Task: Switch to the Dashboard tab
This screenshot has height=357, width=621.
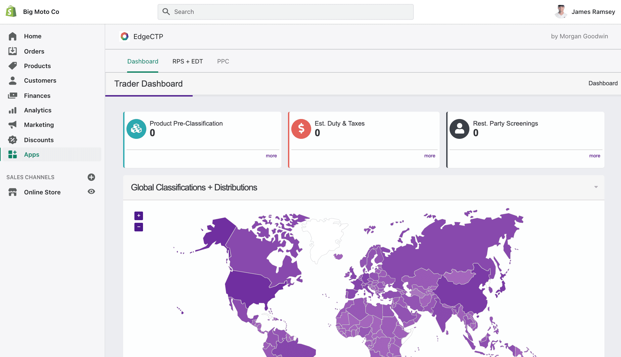Action: tap(143, 61)
